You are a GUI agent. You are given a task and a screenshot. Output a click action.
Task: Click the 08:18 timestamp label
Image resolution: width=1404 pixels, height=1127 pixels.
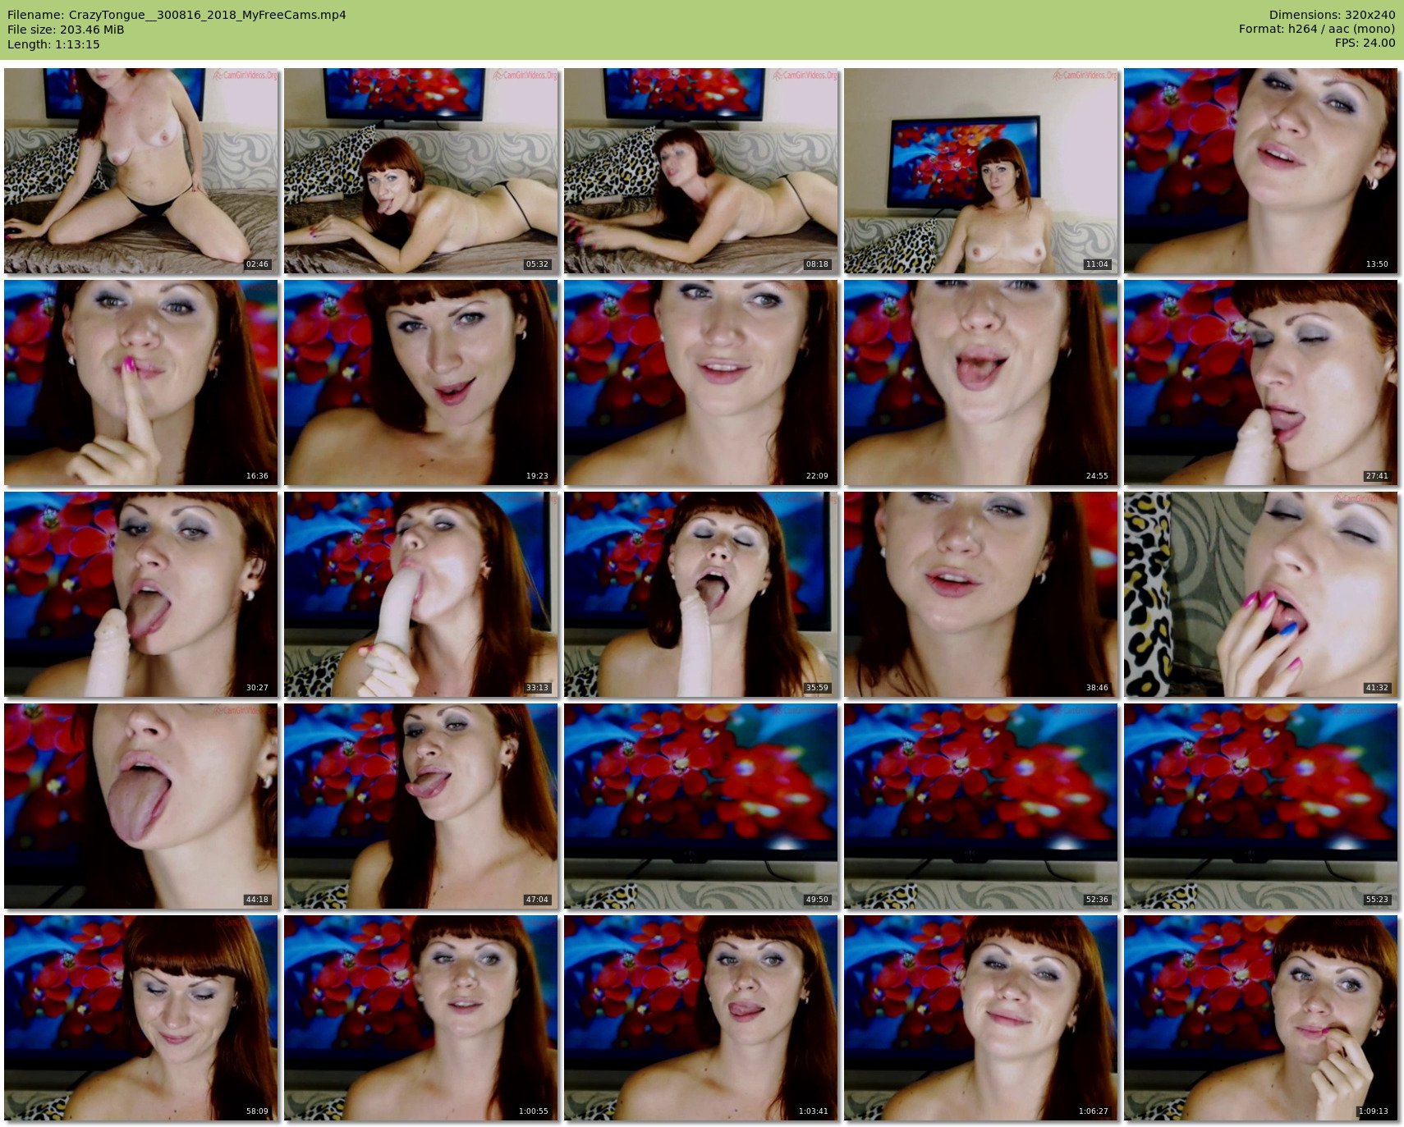817,264
